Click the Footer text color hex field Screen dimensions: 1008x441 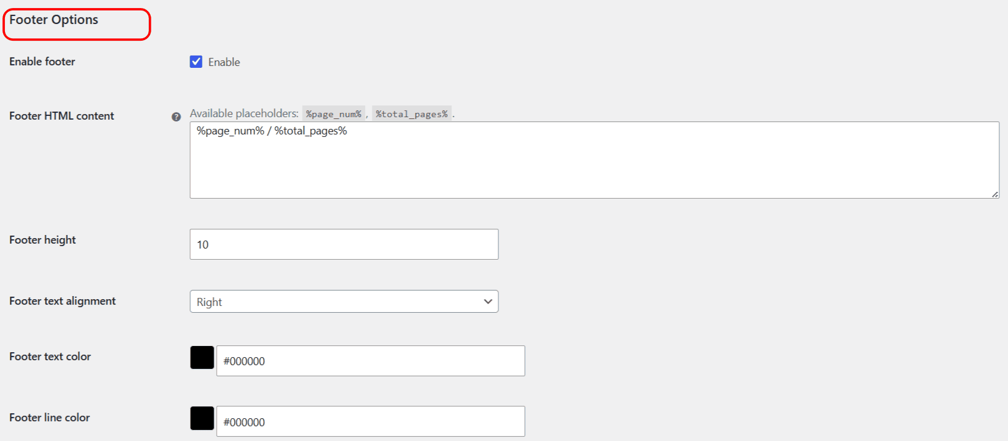(x=371, y=361)
